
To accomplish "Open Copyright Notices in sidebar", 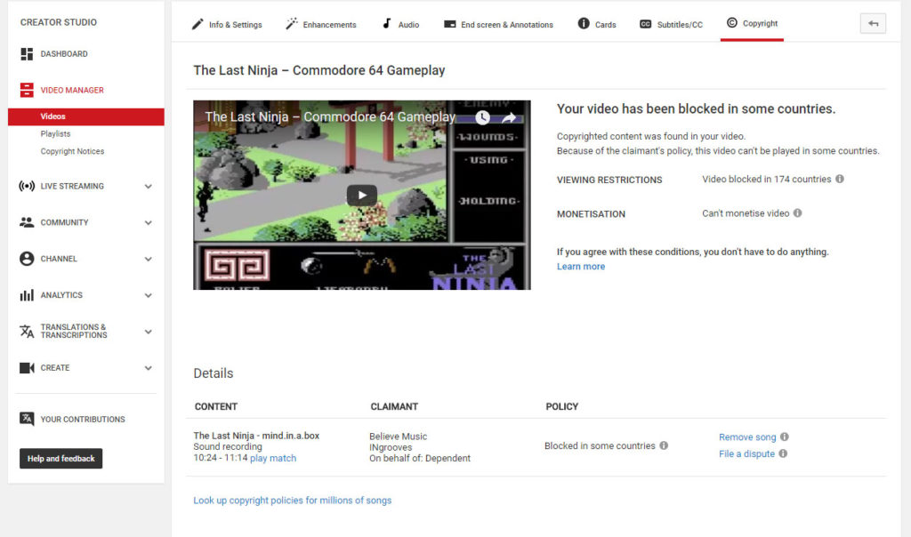I will 72,151.
